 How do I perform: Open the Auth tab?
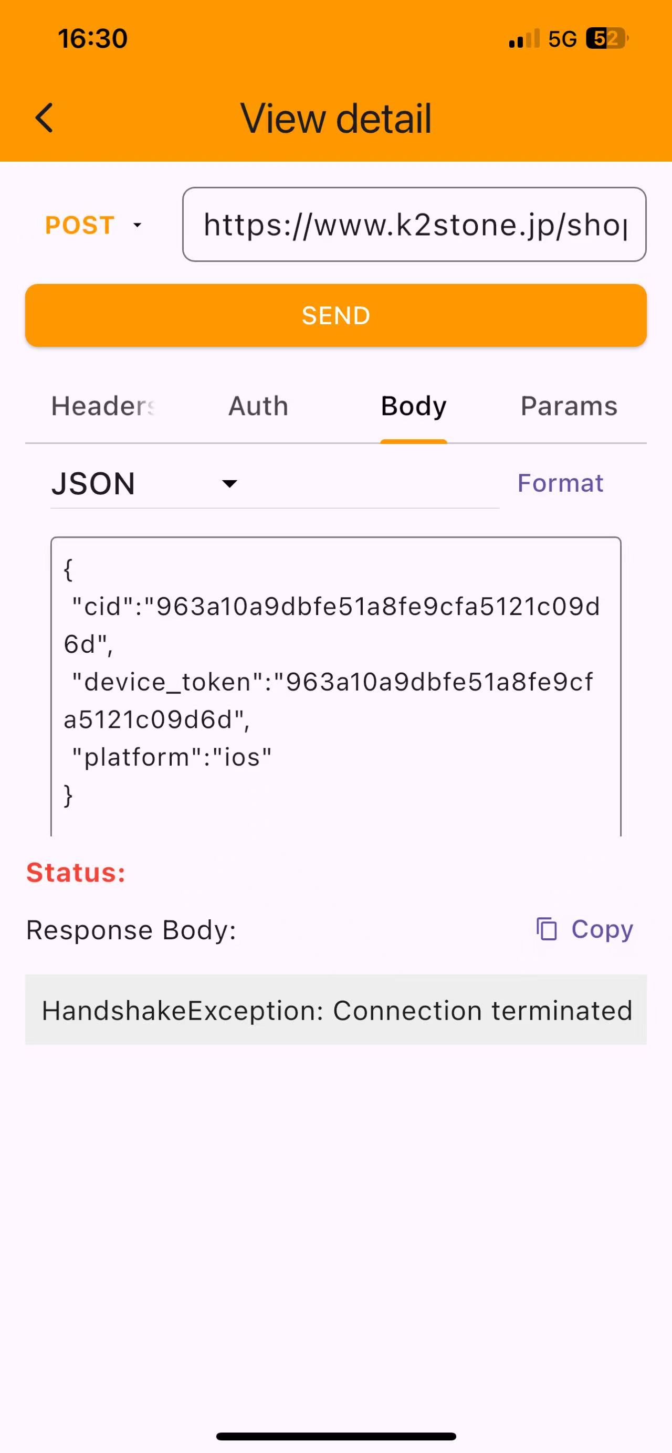point(258,406)
